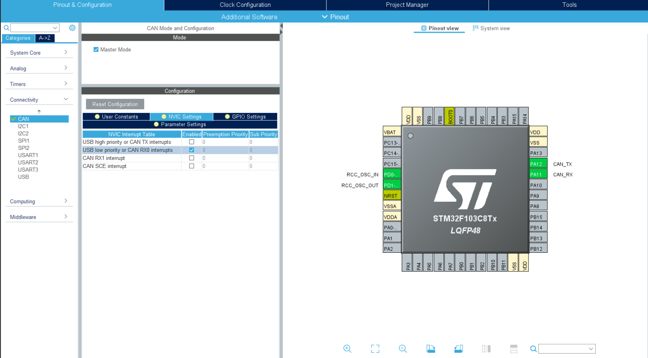Select USART2 in the Connectivity list

(x=28, y=162)
